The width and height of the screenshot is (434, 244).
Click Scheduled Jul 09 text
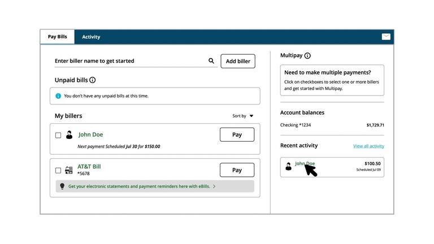[x=368, y=169]
